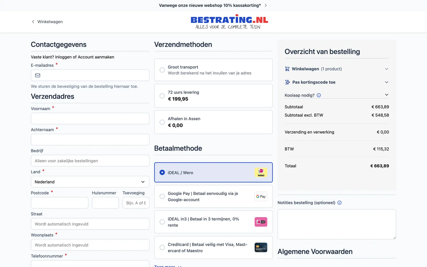The height and width of the screenshot is (267, 427).
Task: Click the Achternaam input field
Action: click(x=90, y=140)
